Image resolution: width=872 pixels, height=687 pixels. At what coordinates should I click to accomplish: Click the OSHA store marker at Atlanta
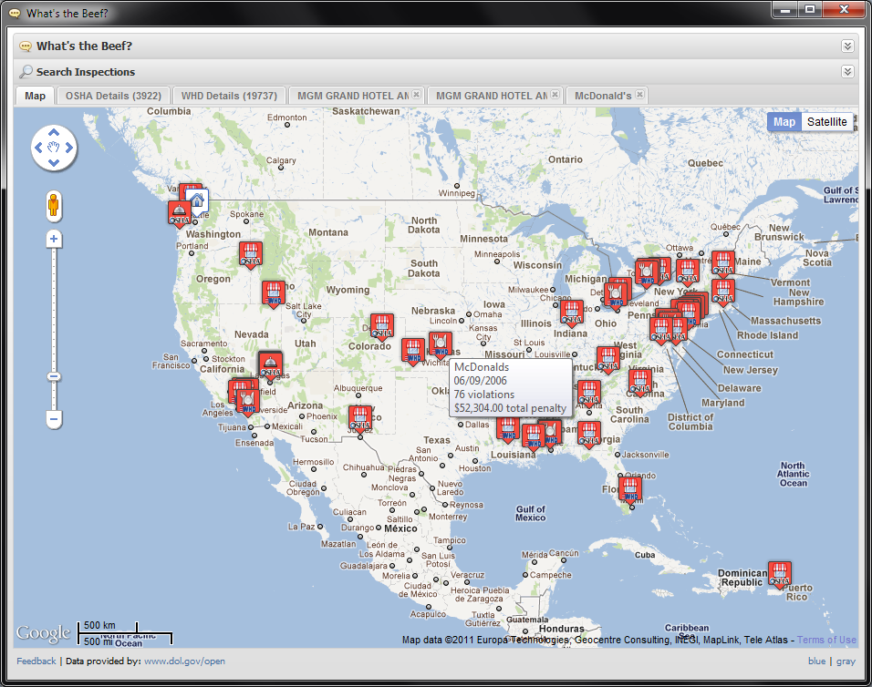point(589,394)
